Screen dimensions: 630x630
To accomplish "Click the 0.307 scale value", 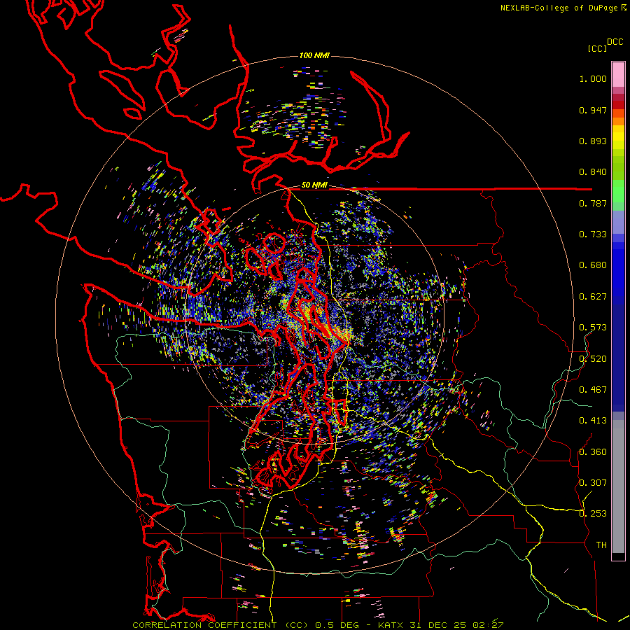I will click(x=593, y=483).
